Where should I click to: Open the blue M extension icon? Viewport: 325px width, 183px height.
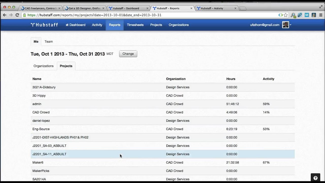[x=307, y=15]
